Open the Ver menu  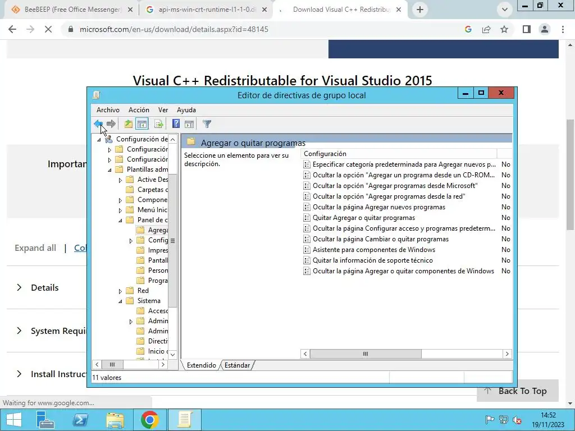pyautogui.click(x=163, y=110)
